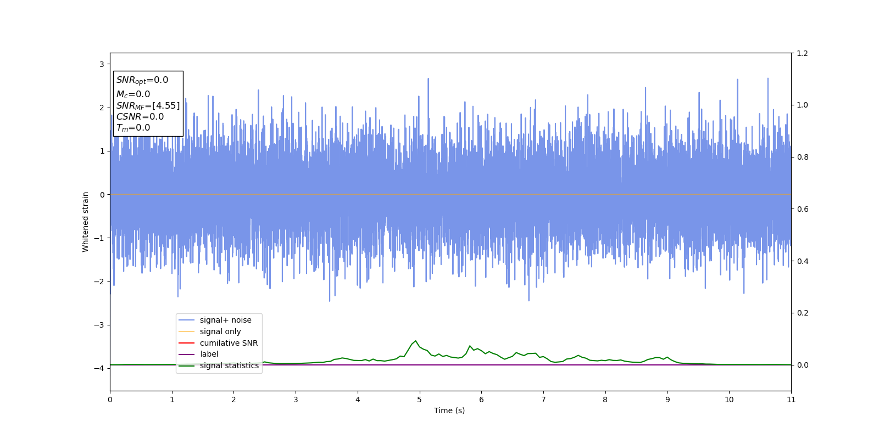Screen dimensions: 879x439
Task: Click the right y-axis tick label 0.6
Action: pos(802,209)
